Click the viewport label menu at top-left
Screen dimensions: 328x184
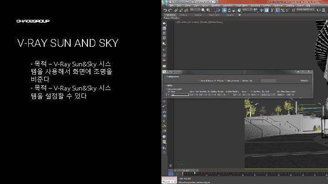pos(200,22)
